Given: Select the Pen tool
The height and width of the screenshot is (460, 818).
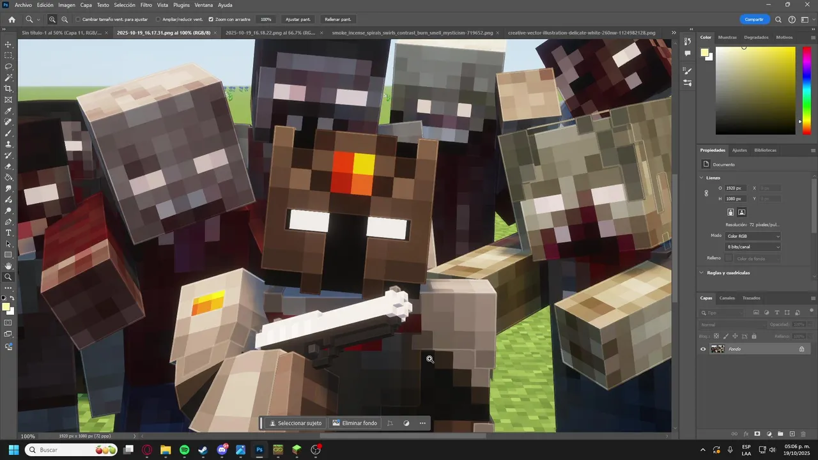Looking at the screenshot, I should coord(8,222).
